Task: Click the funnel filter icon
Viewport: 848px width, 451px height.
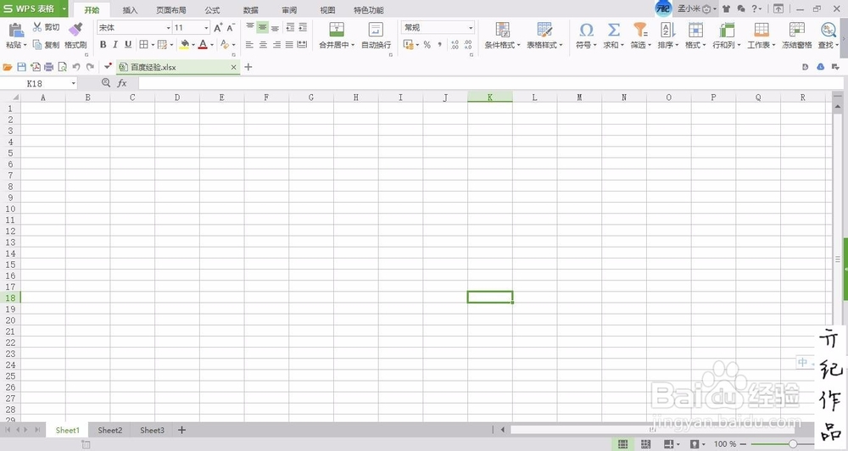Action: (640, 29)
